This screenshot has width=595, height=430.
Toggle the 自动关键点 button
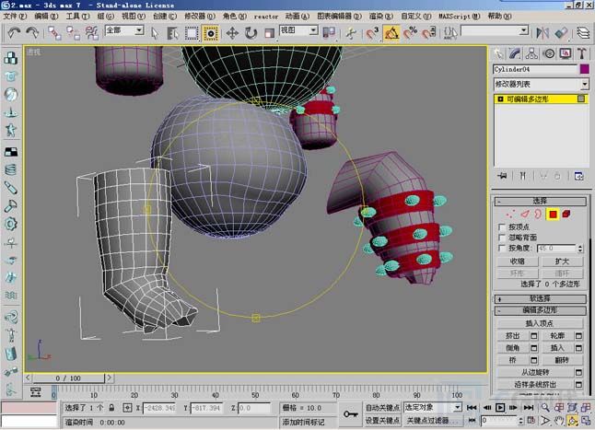382,408
